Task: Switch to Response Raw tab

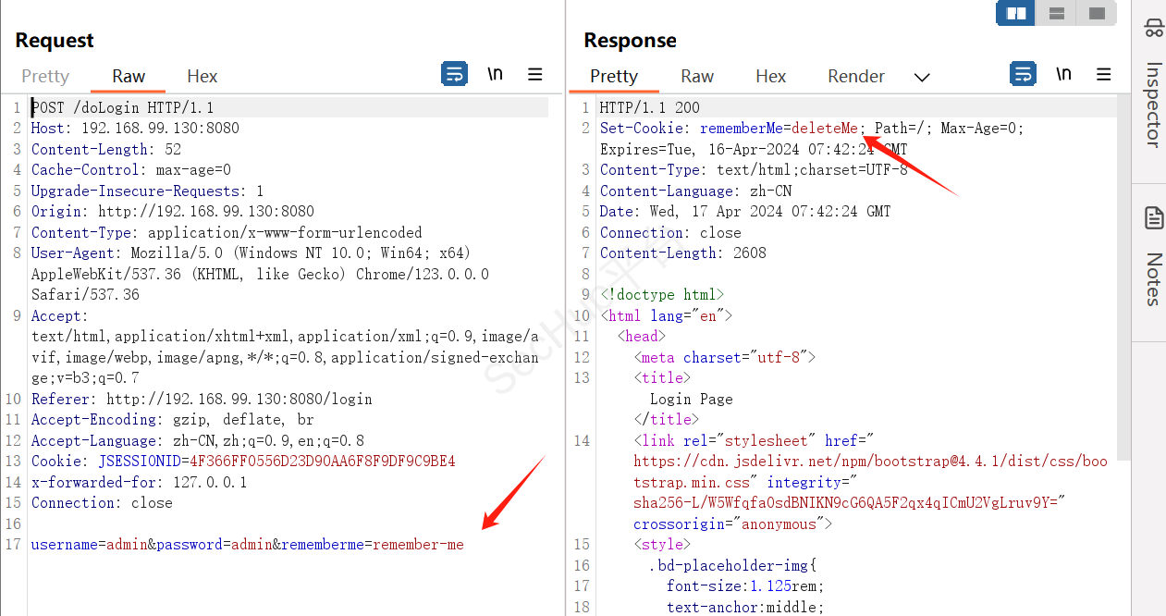Action: click(697, 76)
